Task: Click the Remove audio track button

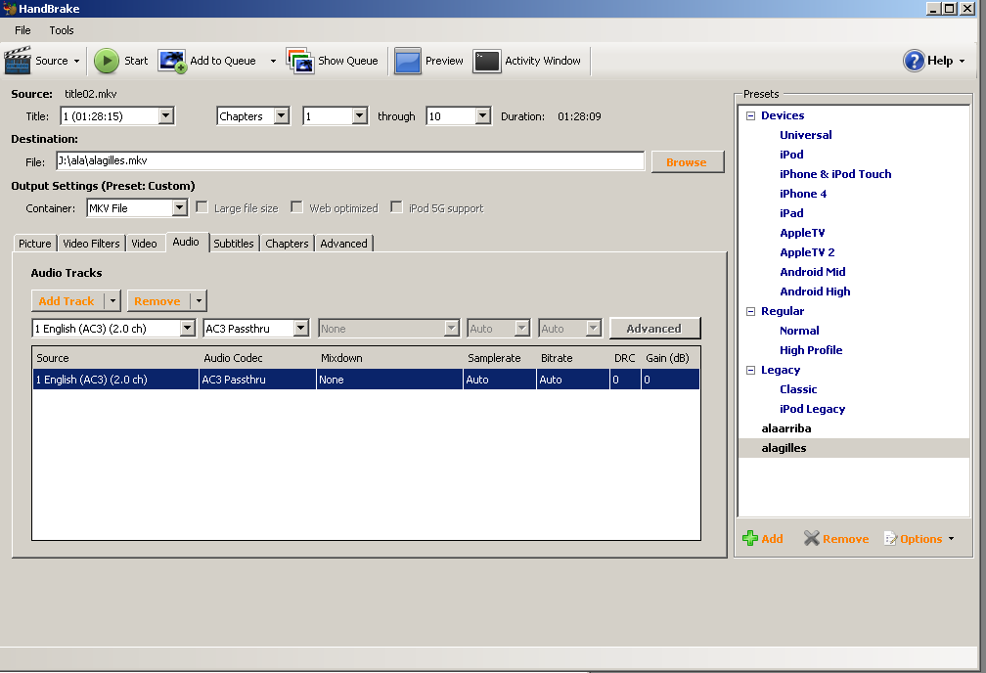Action: (157, 300)
